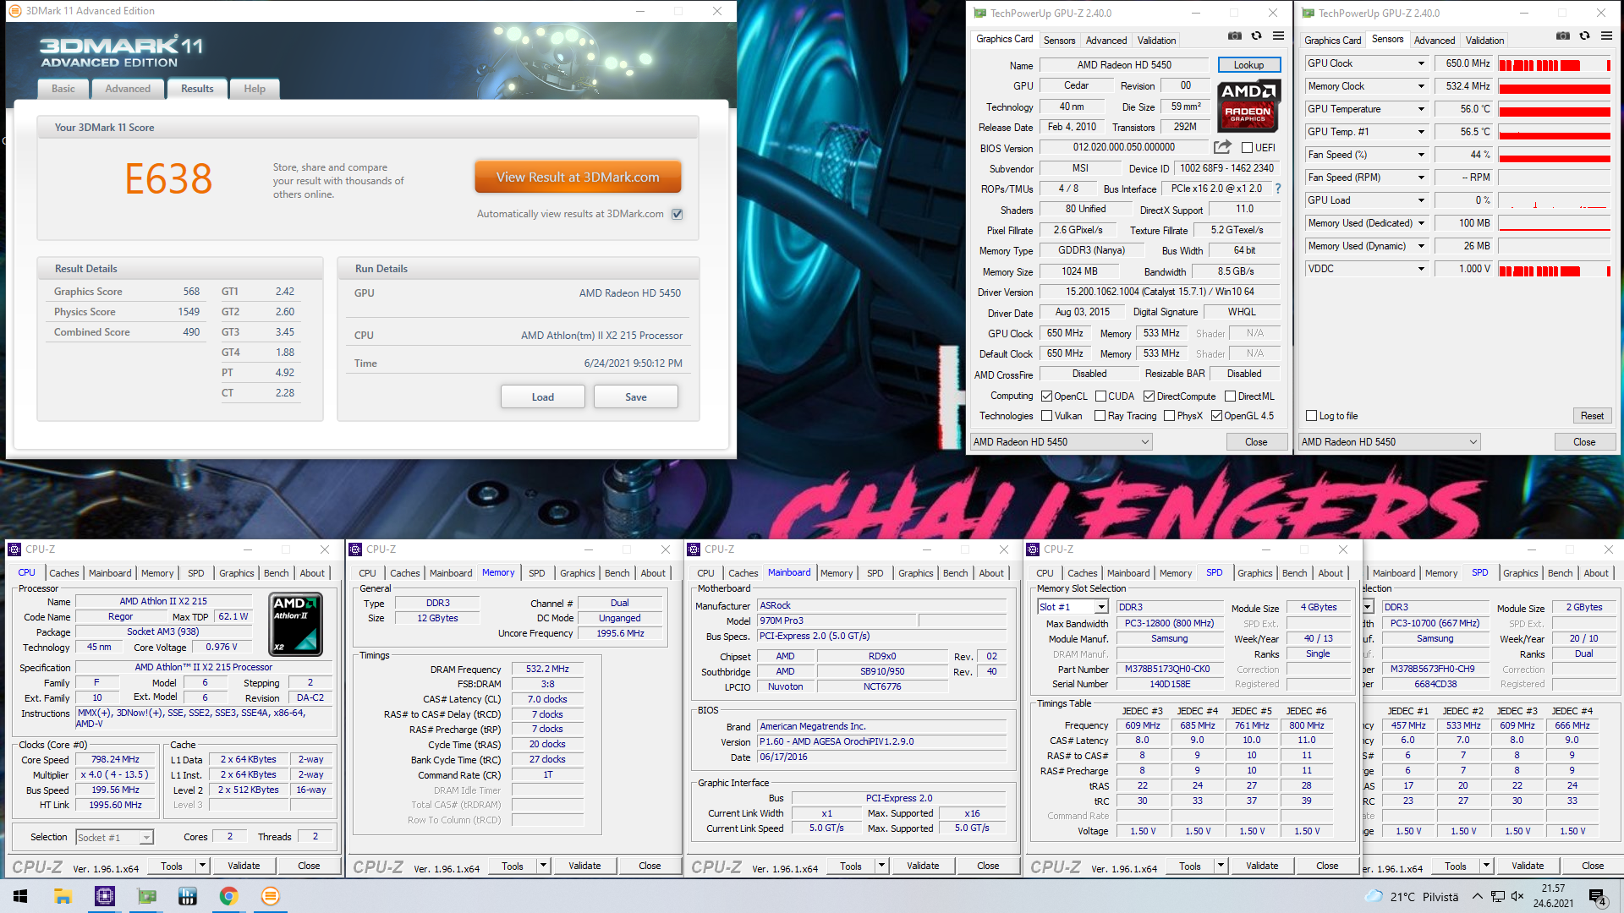The width and height of the screenshot is (1624, 913).
Task: Open File Explorer from the taskbar
Action: point(63,896)
